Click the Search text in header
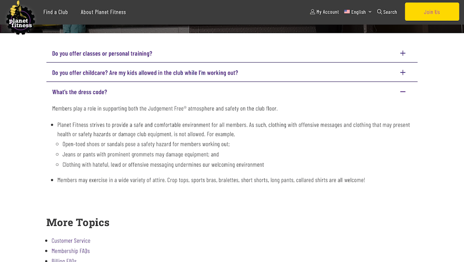 (390, 12)
